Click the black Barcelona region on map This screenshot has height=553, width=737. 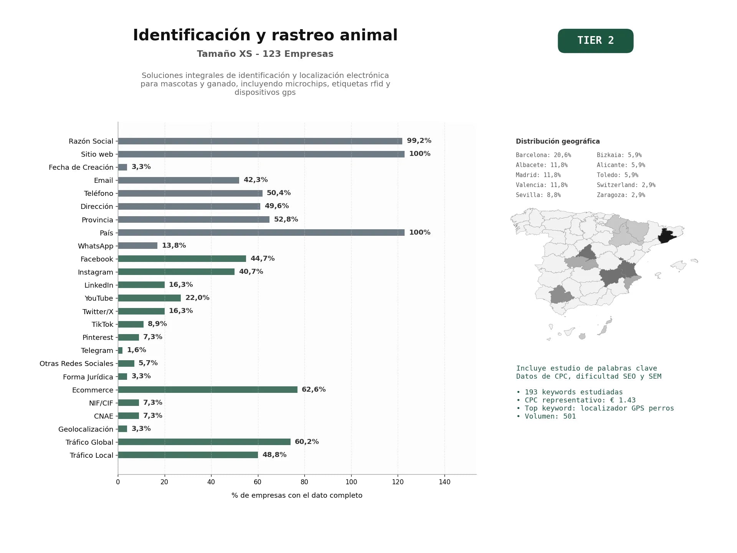tap(666, 235)
